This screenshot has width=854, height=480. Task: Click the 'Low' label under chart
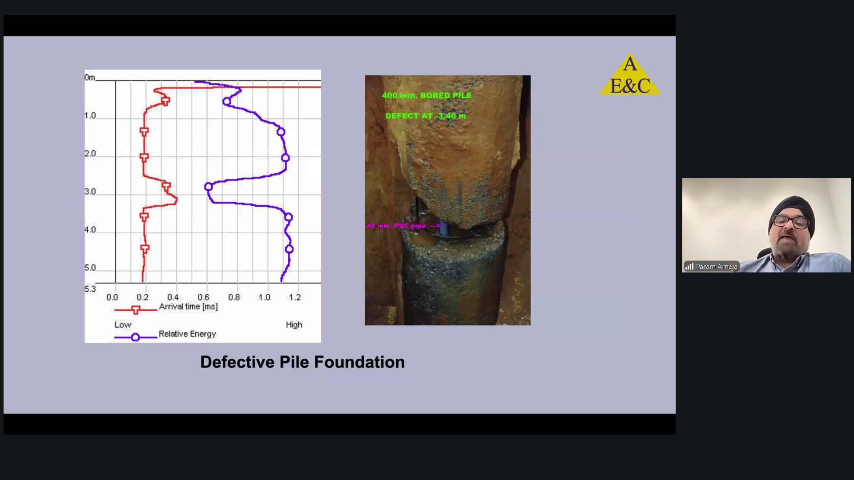(123, 325)
